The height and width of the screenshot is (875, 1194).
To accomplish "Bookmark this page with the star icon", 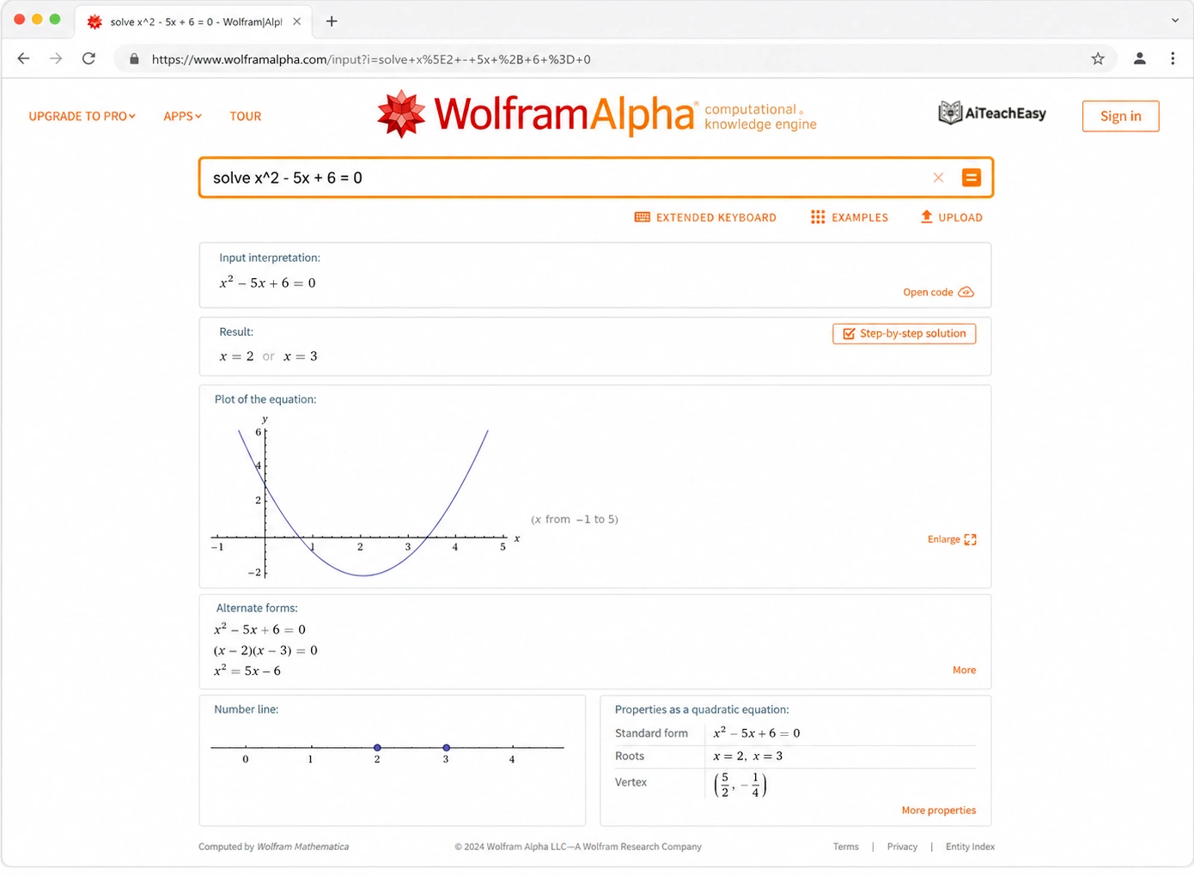I will [x=1098, y=58].
